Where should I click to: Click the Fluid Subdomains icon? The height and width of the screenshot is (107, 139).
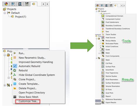coord(103,22)
